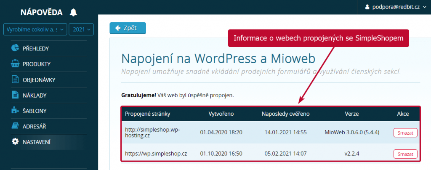Select the date 14.01.2021 14:55
431x170 pixels.
tap(286, 133)
